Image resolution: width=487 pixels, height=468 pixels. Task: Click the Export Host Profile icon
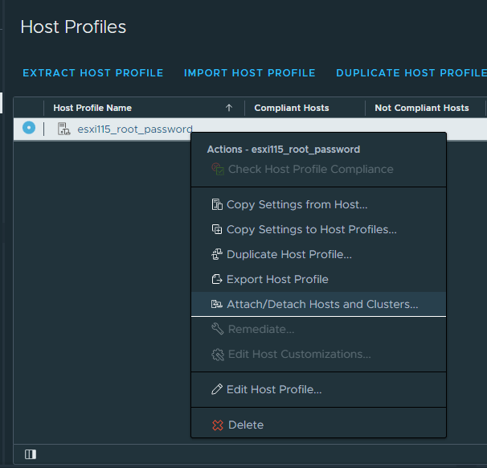(216, 280)
